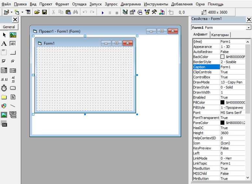The image size is (252, 184).
Task: Select the Caption property row
Action: click(219, 67)
